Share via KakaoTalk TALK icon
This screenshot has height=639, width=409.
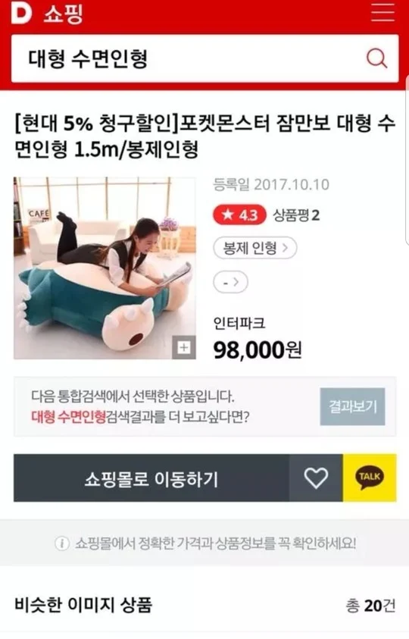[x=370, y=478]
